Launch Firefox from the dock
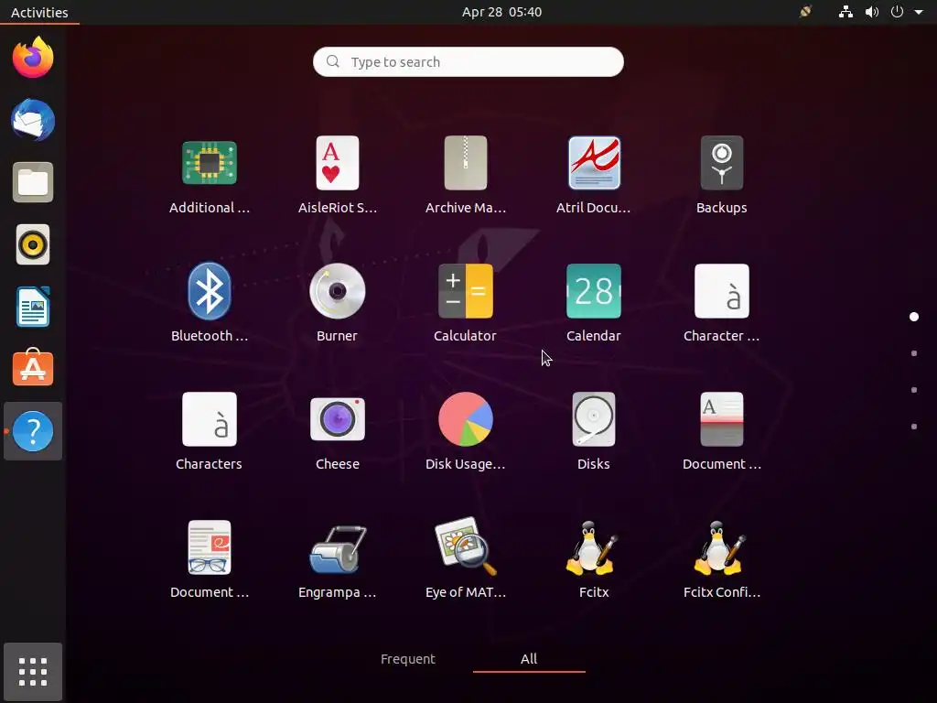Viewport: 937px width, 703px height. [x=33, y=58]
